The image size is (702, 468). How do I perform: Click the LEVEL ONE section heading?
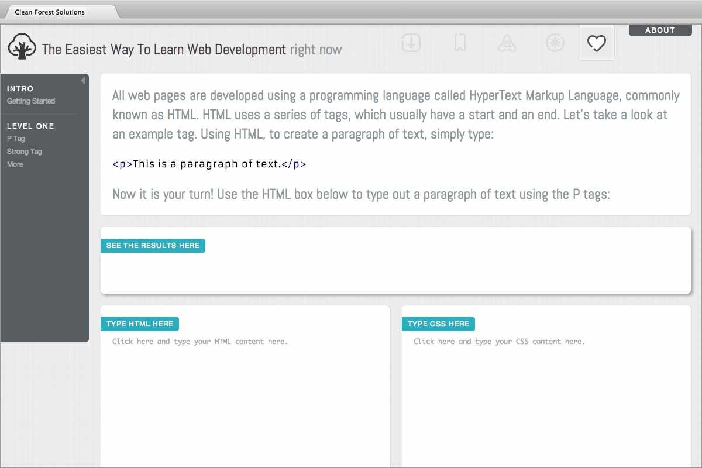click(30, 126)
